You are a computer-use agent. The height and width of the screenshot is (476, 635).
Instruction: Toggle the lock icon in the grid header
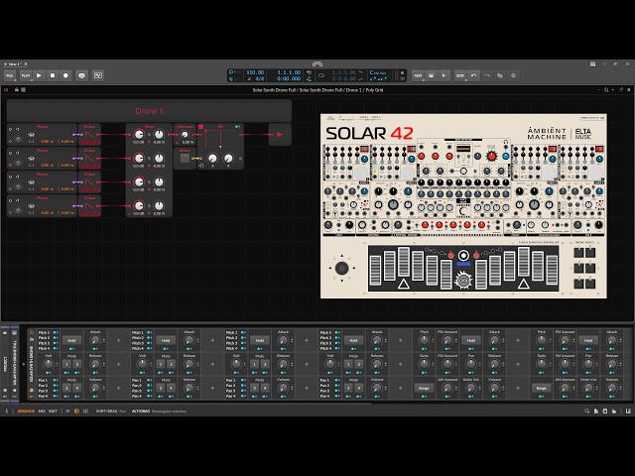[x=17, y=90]
